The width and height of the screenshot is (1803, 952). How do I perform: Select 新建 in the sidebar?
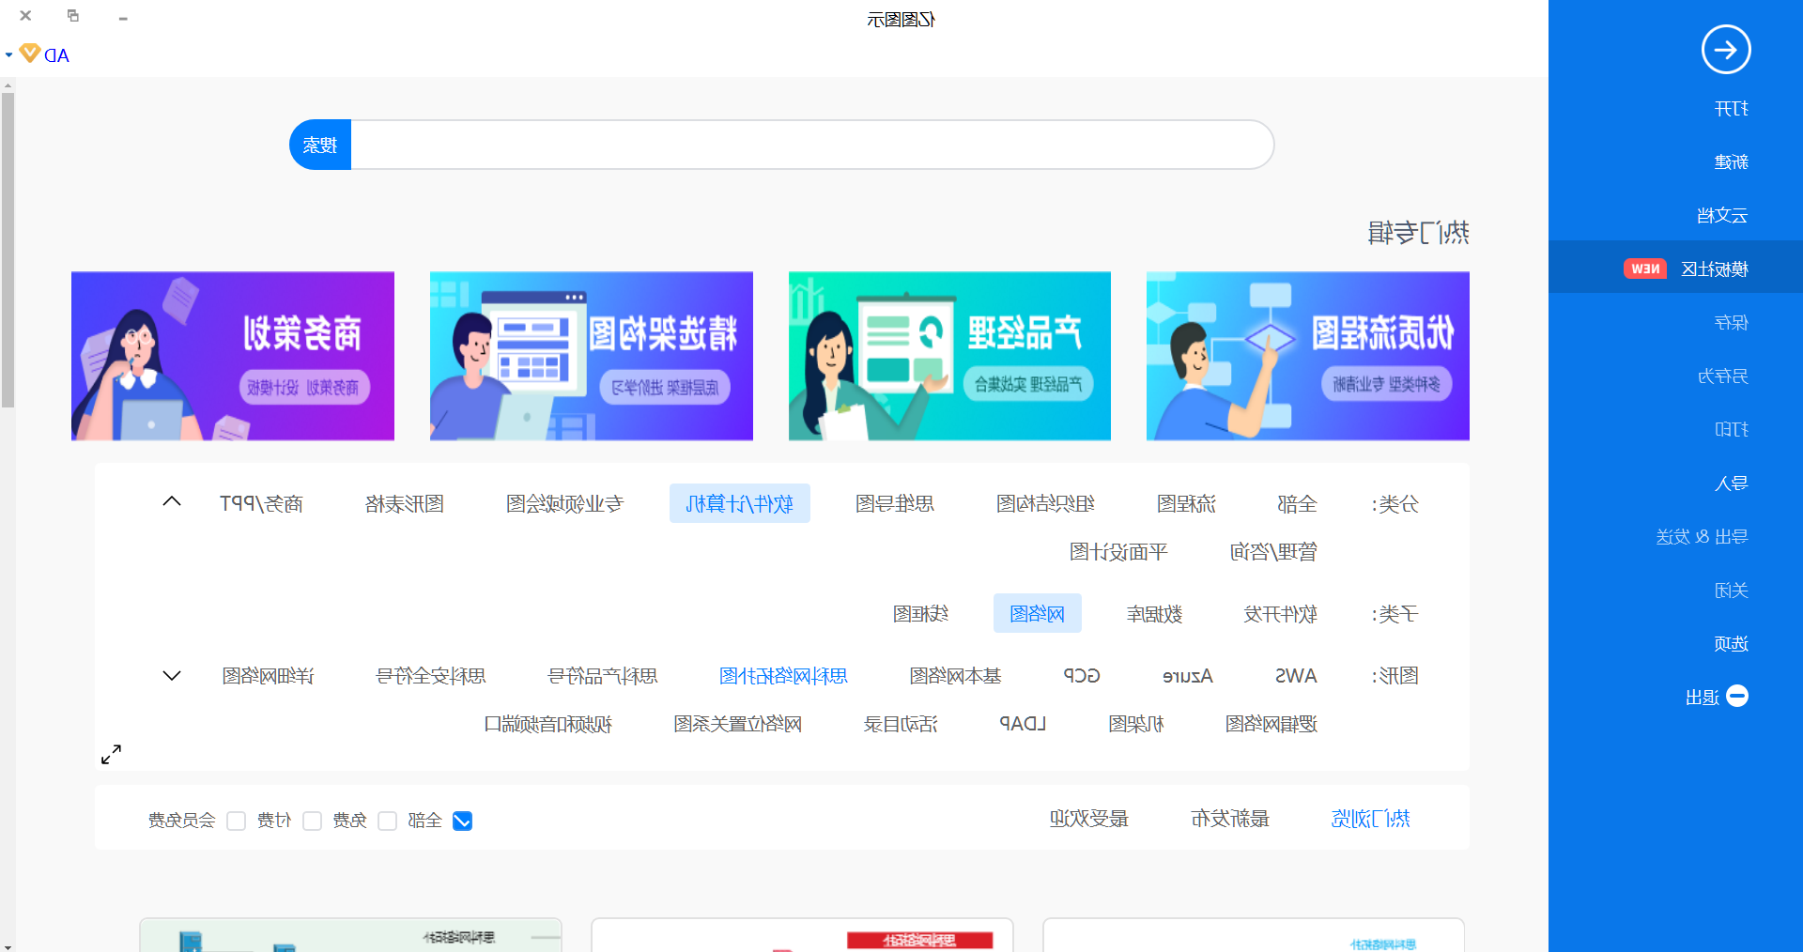point(1731,162)
